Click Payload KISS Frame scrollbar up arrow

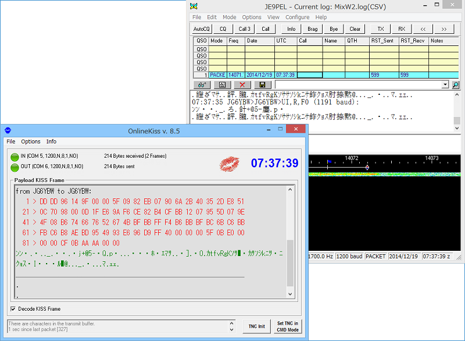[x=290, y=190]
